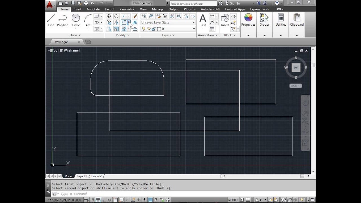The width and height of the screenshot is (361, 203).
Task: Open Layer Properties manager icon
Action: point(144,16)
